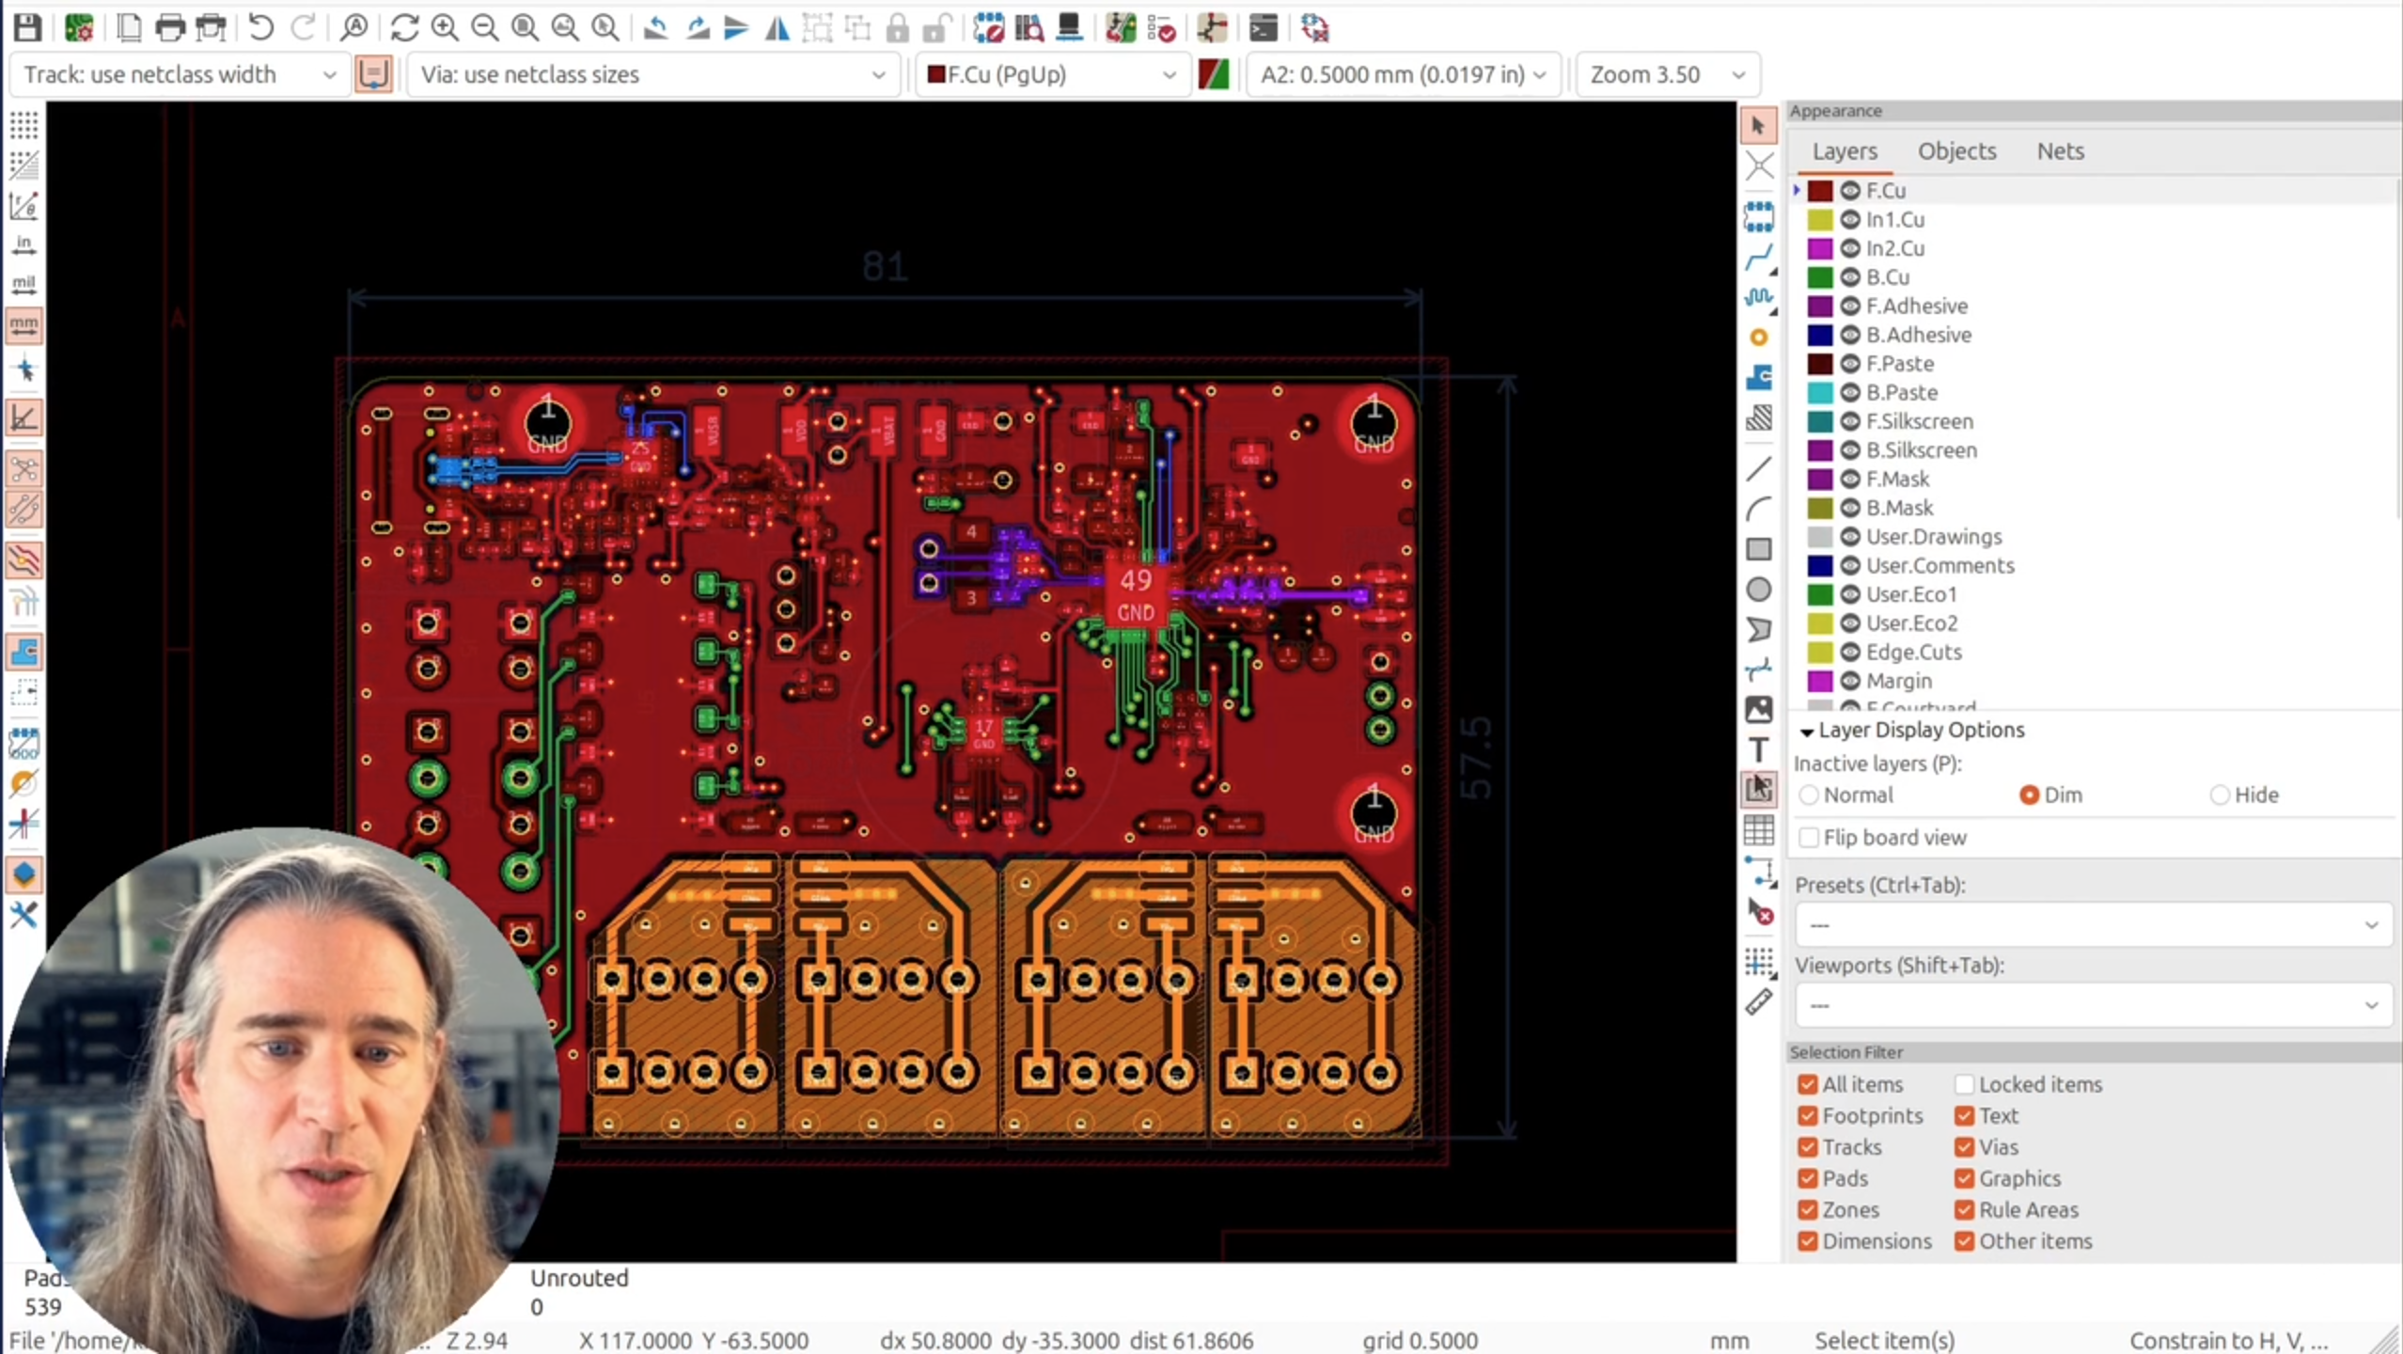Switch to the Nets tab
The width and height of the screenshot is (2403, 1354).
point(2060,151)
